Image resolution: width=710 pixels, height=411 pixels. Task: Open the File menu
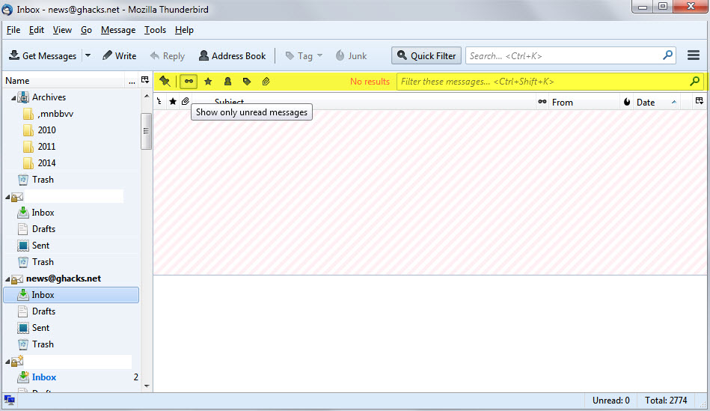13,30
